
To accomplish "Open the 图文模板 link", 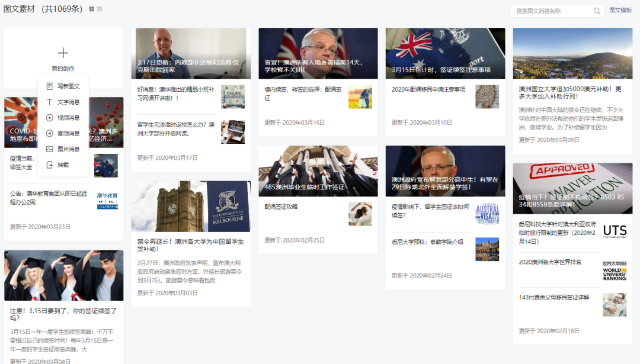I will [x=620, y=10].
